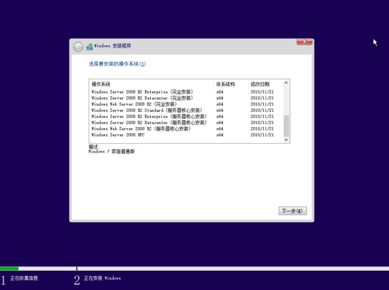389x290 pixels.
Task: Select Windows Server 2008 HPC entry
Action: pyautogui.click(x=118, y=135)
